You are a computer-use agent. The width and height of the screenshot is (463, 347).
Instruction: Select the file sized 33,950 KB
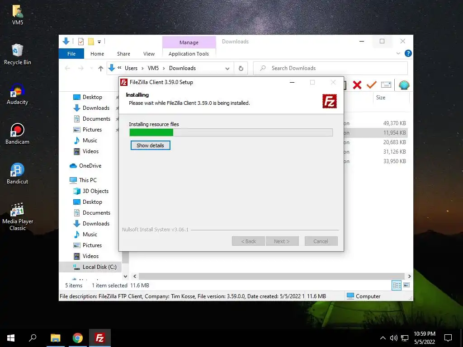tap(394, 161)
